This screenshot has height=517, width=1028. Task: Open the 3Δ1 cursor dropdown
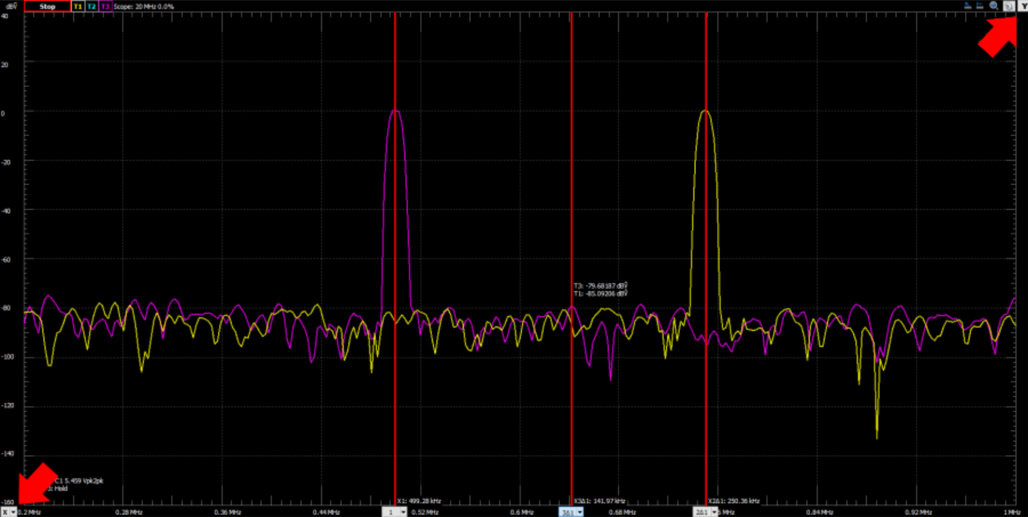pos(580,512)
